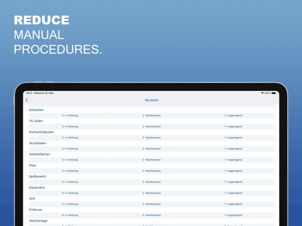This screenshot has width=302, height=226.
Task: Click the '100 %' battery percentage
Action: point(268,93)
